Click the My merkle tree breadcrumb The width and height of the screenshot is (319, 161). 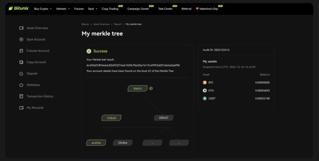click(x=134, y=24)
